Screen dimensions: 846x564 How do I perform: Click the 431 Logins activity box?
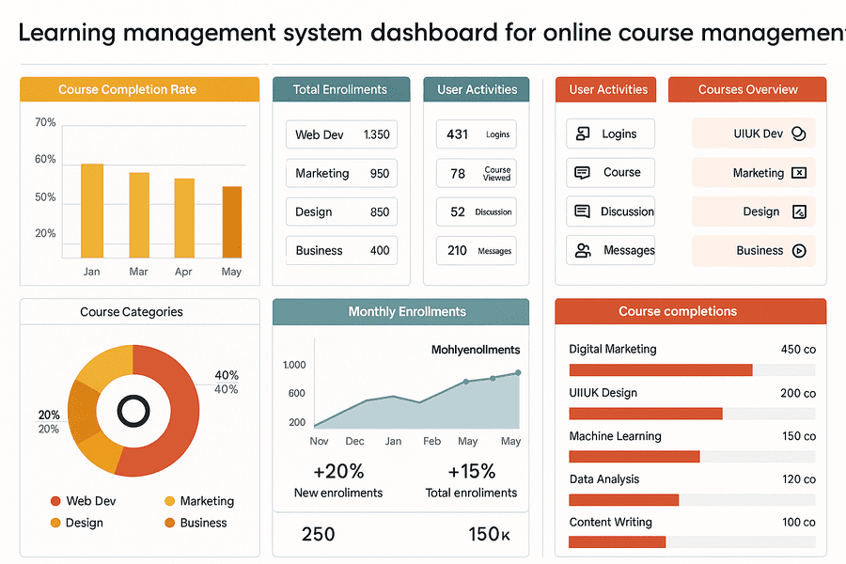click(x=476, y=134)
